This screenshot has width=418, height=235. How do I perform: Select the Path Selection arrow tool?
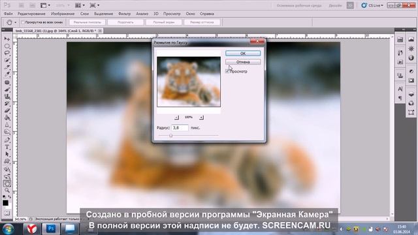pos(7,154)
